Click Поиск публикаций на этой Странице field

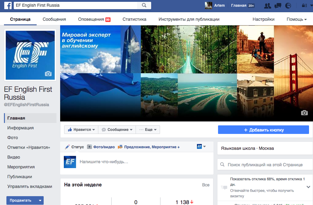point(265,165)
